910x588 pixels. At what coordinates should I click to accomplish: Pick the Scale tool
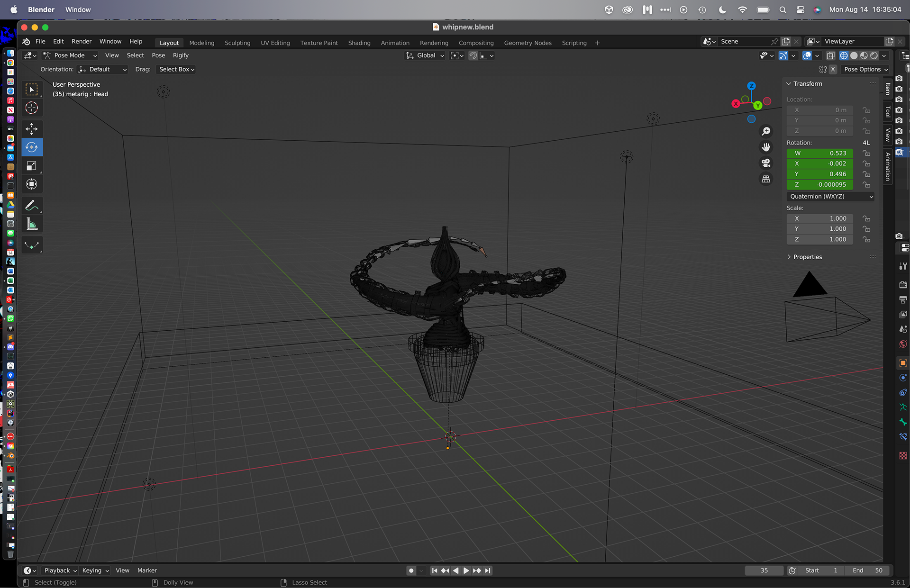pos(32,166)
